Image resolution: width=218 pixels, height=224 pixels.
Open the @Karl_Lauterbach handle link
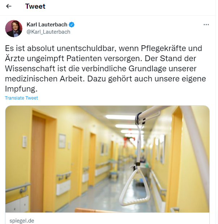pyautogui.click(x=48, y=32)
